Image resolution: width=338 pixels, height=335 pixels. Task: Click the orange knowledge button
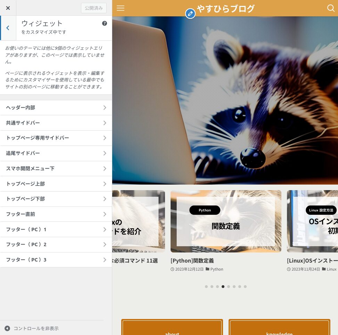click(x=279, y=327)
